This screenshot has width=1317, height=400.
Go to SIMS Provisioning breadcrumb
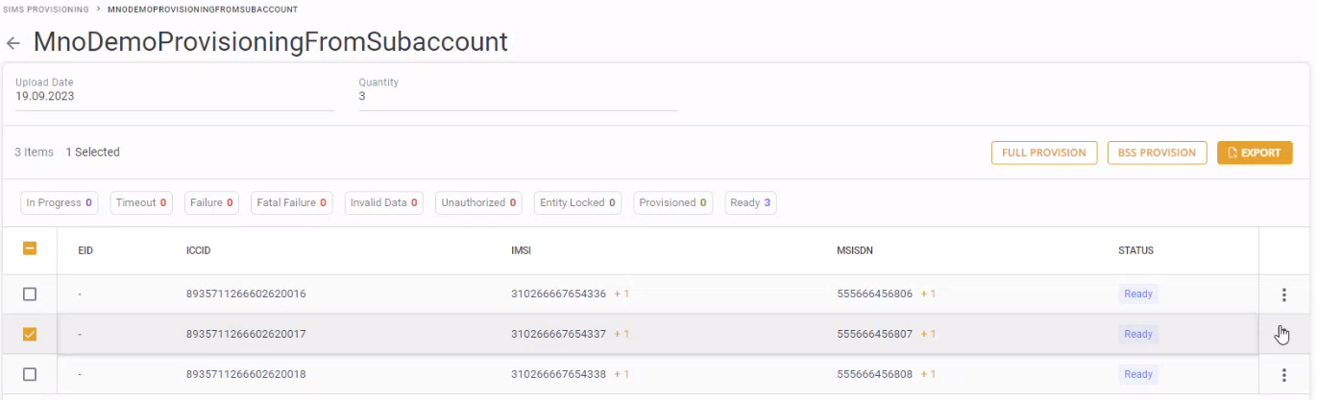tap(46, 10)
